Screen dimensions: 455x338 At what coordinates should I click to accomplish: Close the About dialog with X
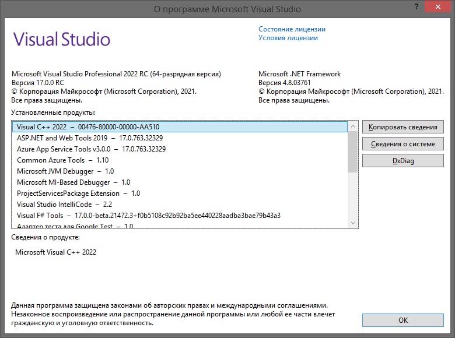pos(438,6)
